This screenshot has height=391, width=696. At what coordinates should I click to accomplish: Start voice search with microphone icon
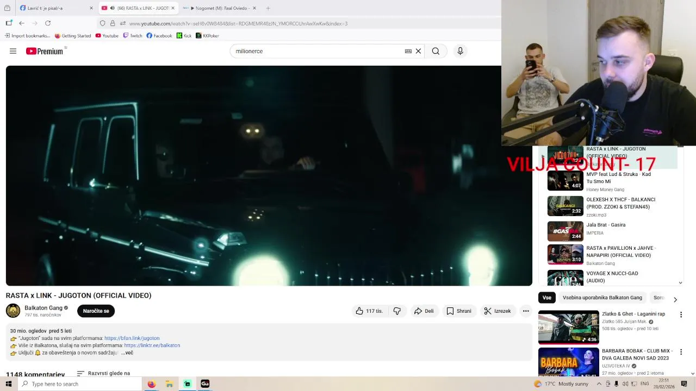[460, 51]
